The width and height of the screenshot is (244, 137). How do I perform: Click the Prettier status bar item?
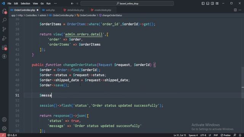[226, 135]
